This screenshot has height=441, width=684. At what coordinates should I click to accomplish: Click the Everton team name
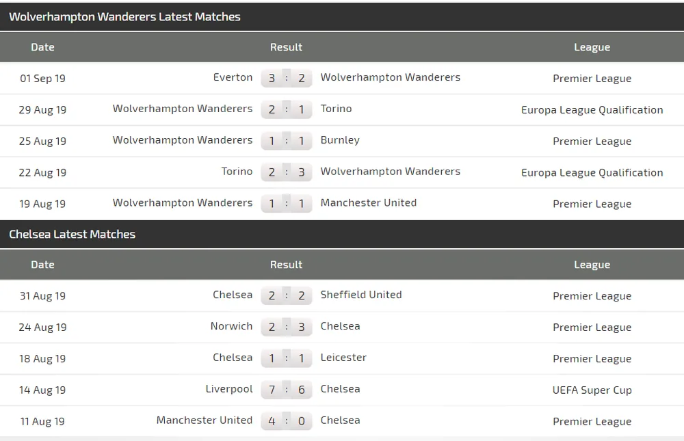(x=233, y=77)
